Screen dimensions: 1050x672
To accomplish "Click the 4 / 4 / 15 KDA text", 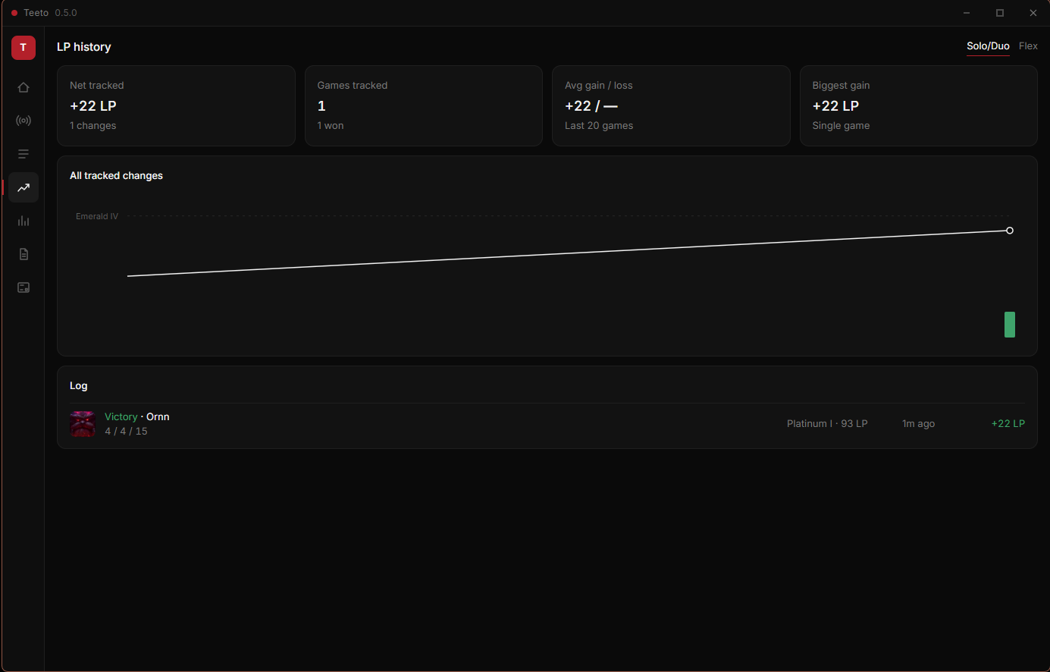I will click(126, 431).
